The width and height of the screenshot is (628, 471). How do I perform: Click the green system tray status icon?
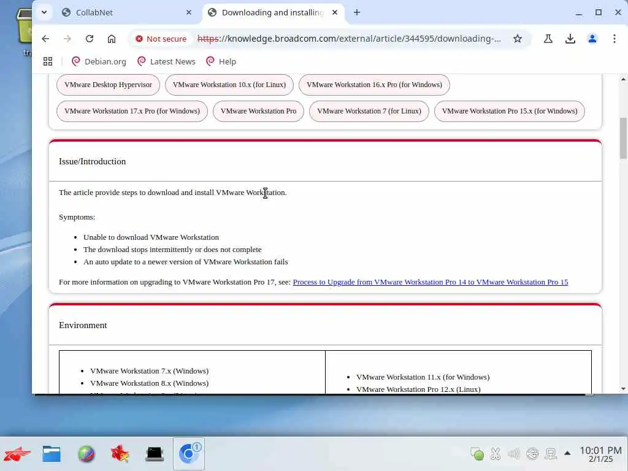coord(477,453)
